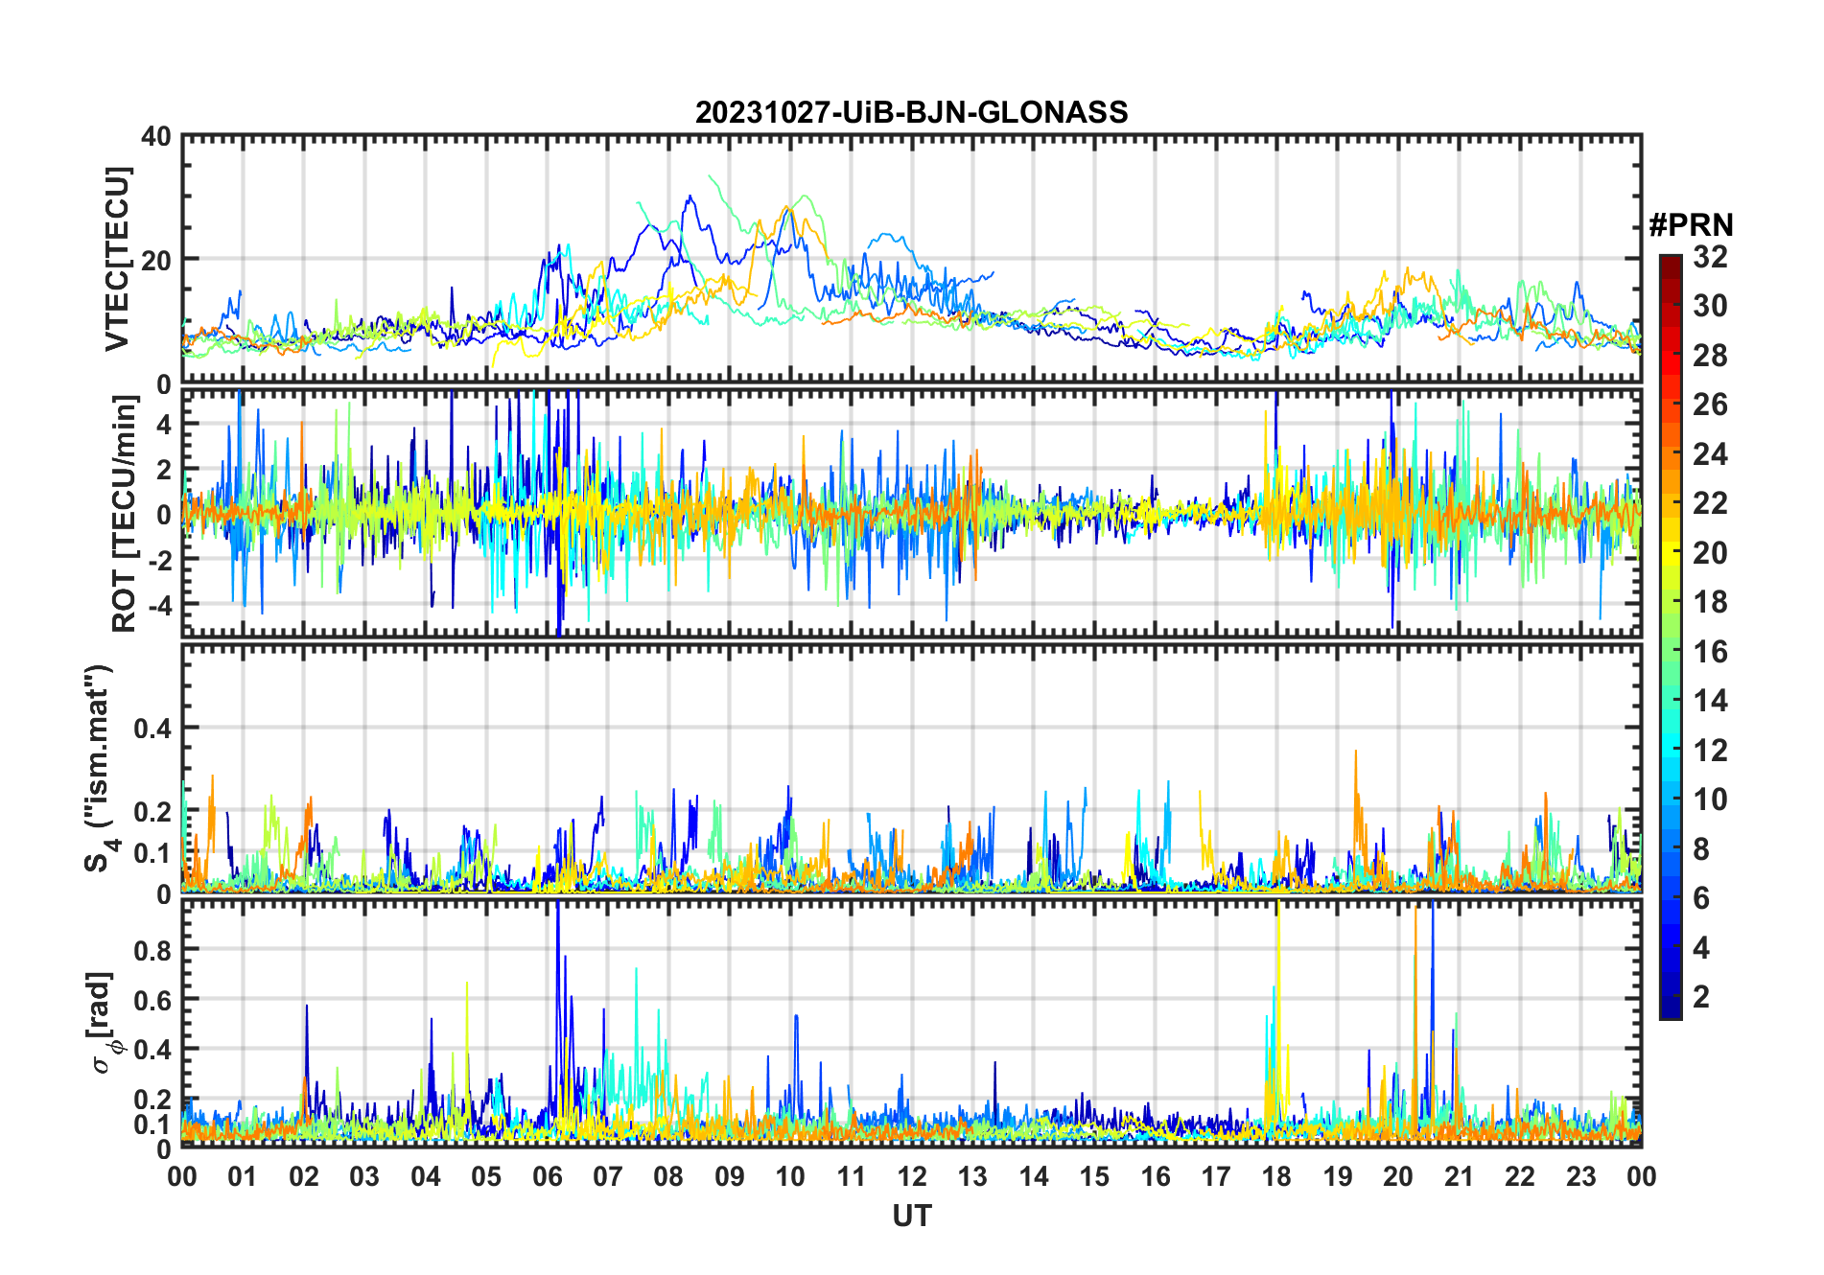Image resolution: width=1824 pixels, height=1275 pixels.
Task: Select the S4 ("ism.mat") axis label
Action: tap(99, 768)
